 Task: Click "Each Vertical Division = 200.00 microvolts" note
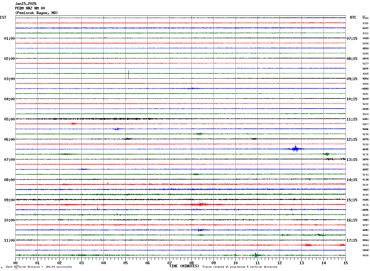[x=39, y=267]
